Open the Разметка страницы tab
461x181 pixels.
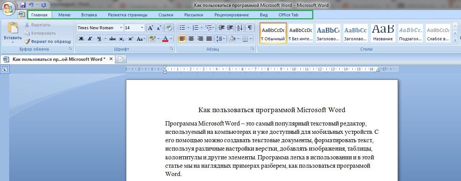(x=127, y=15)
